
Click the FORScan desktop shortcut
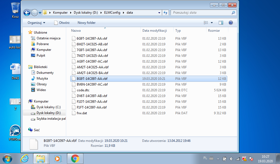point(15,132)
